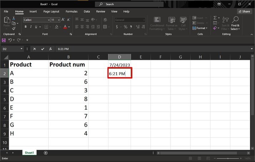The image size is (255, 162).
Task: Increase font size
Action: coord(63,20)
